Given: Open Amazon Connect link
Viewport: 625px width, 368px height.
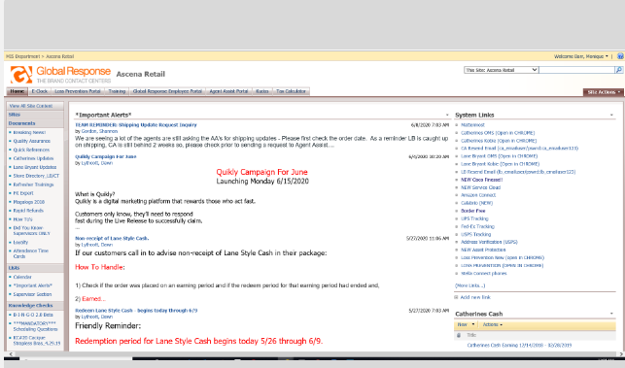Looking at the screenshot, I should 478,195.
